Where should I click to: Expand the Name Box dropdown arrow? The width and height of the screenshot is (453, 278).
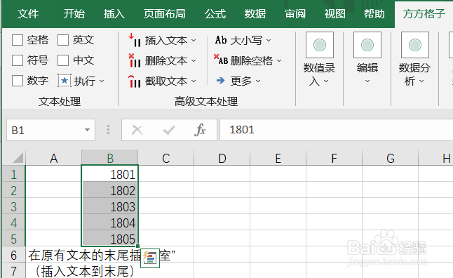point(87,130)
